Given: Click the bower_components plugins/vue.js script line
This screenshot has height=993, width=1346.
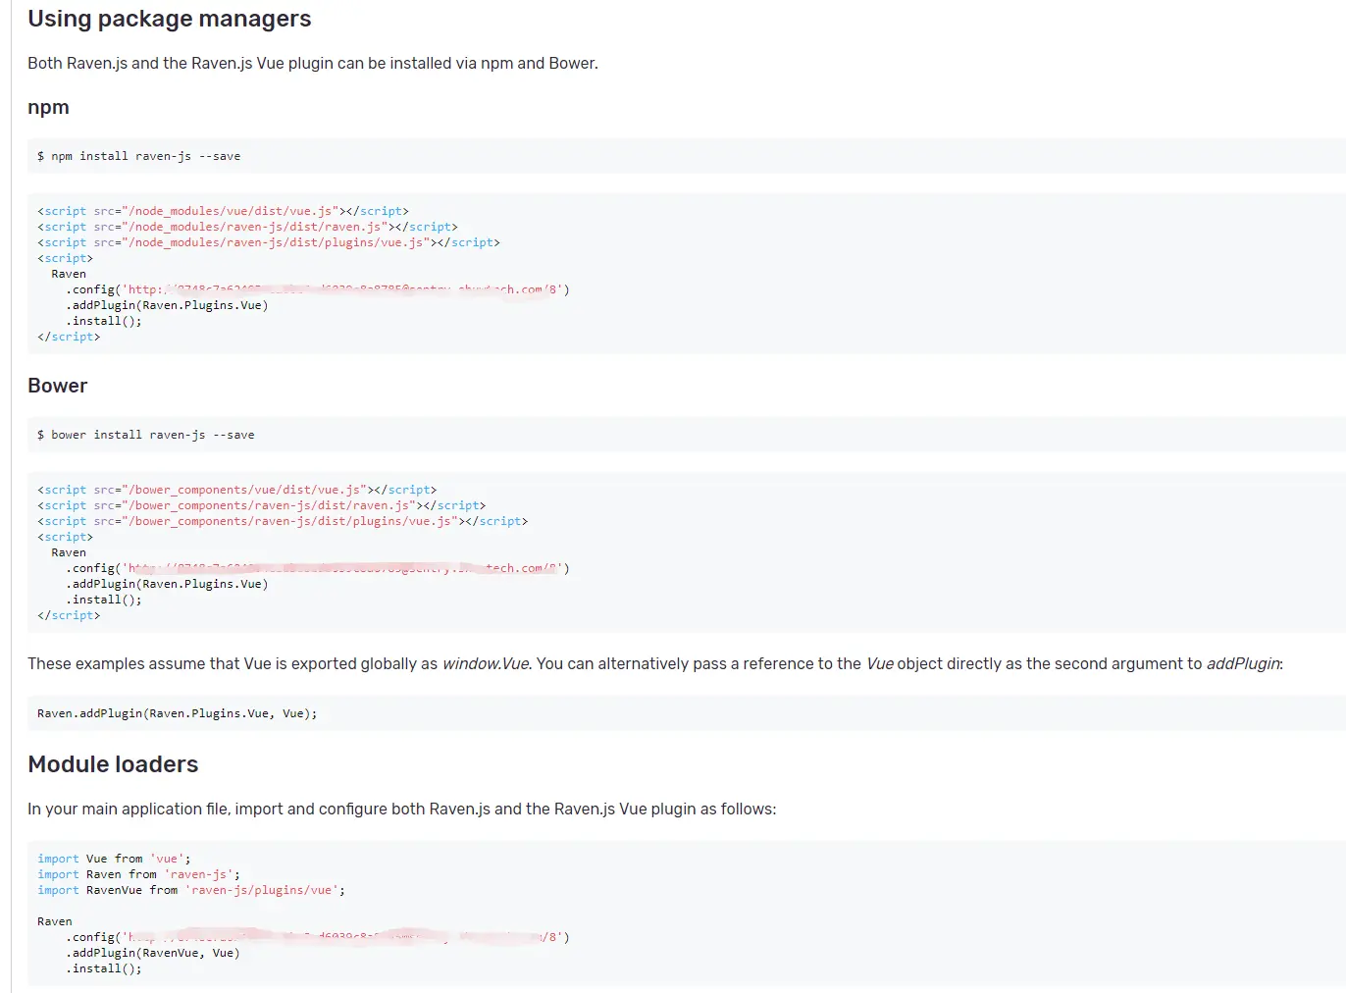Looking at the screenshot, I should pyautogui.click(x=283, y=521).
